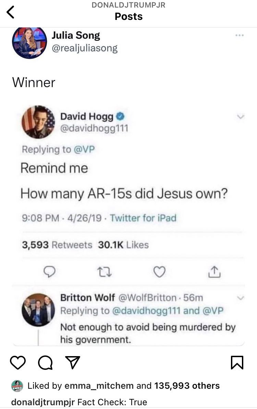Image resolution: width=257 pixels, height=409 pixels.
Task: Open Britton Wolf's profile photo
Action: click(38, 310)
